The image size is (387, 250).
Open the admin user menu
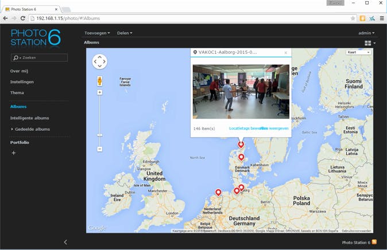click(x=366, y=33)
